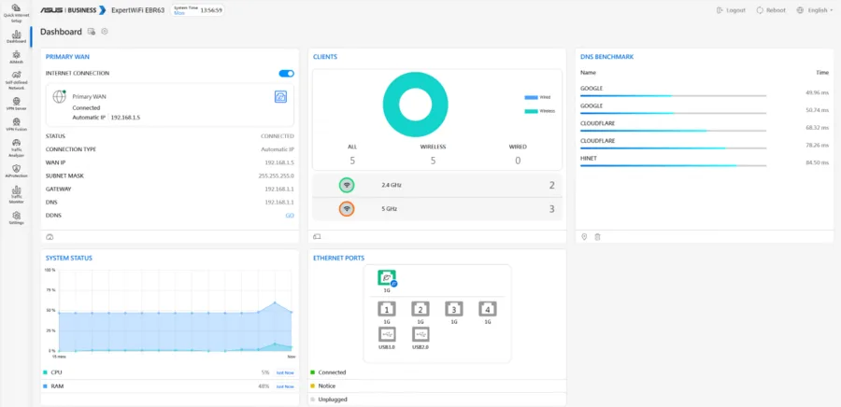Click the PRIMARY WAN panel title
This screenshot has height=407, width=841.
coord(67,57)
